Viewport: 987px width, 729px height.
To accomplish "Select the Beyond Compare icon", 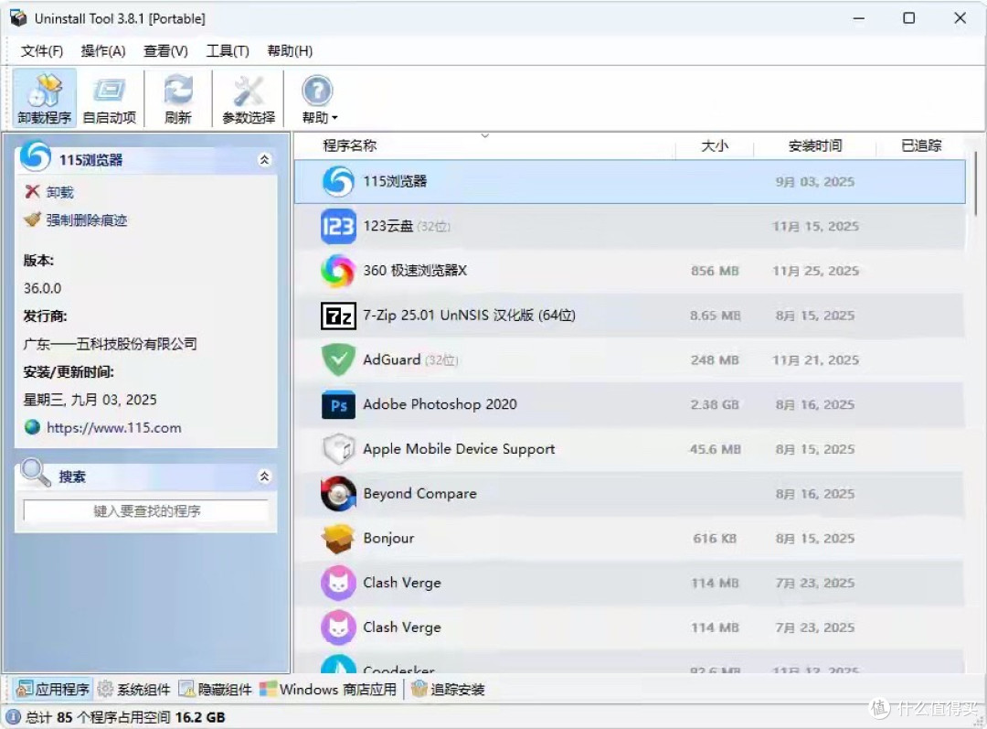I will 338,494.
